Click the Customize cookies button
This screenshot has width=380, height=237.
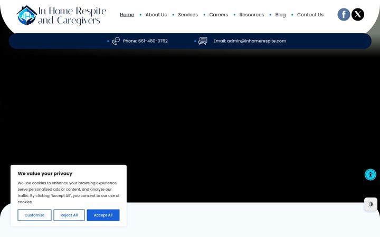tap(34, 215)
